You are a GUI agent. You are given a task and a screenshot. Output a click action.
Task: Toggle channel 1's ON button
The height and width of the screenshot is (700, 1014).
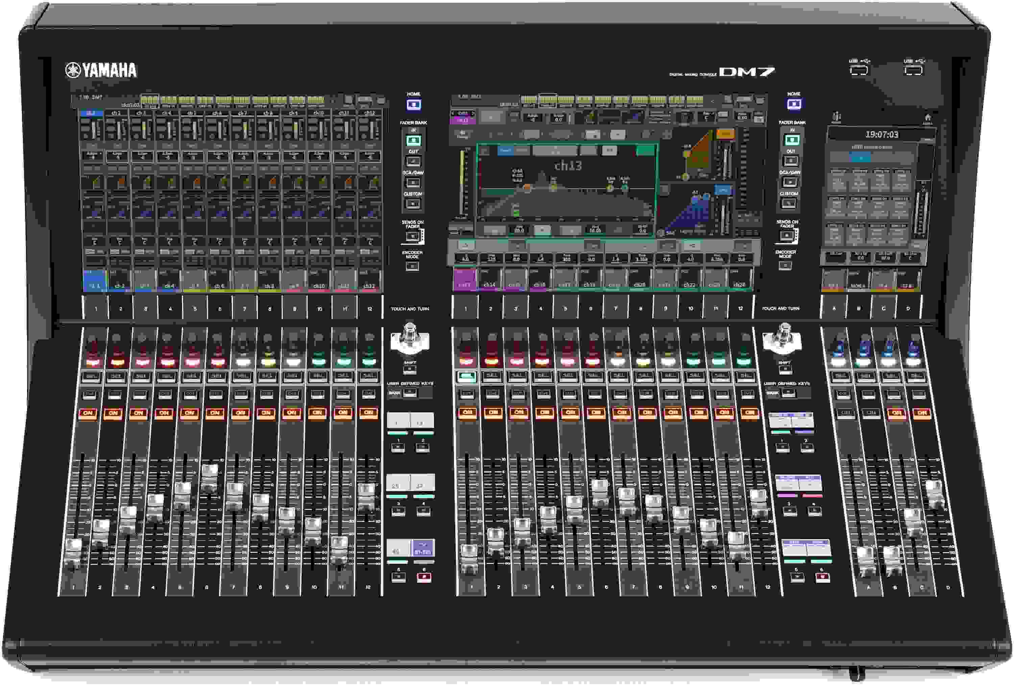pyautogui.click(x=88, y=414)
